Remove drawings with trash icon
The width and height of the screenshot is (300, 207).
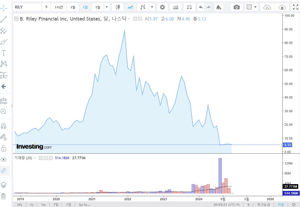[4, 196]
